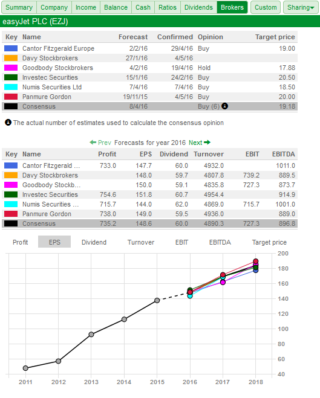
Task: Click consensus EPS value 148.6
Action: click(x=143, y=223)
